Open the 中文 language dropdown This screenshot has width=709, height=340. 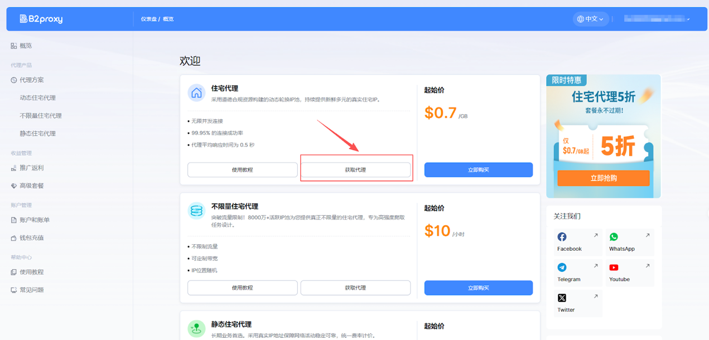pyautogui.click(x=591, y=19)
